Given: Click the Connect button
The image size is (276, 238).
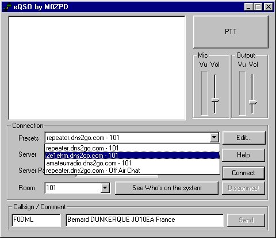Looking at the screenshot, I should tap(243, 173).
